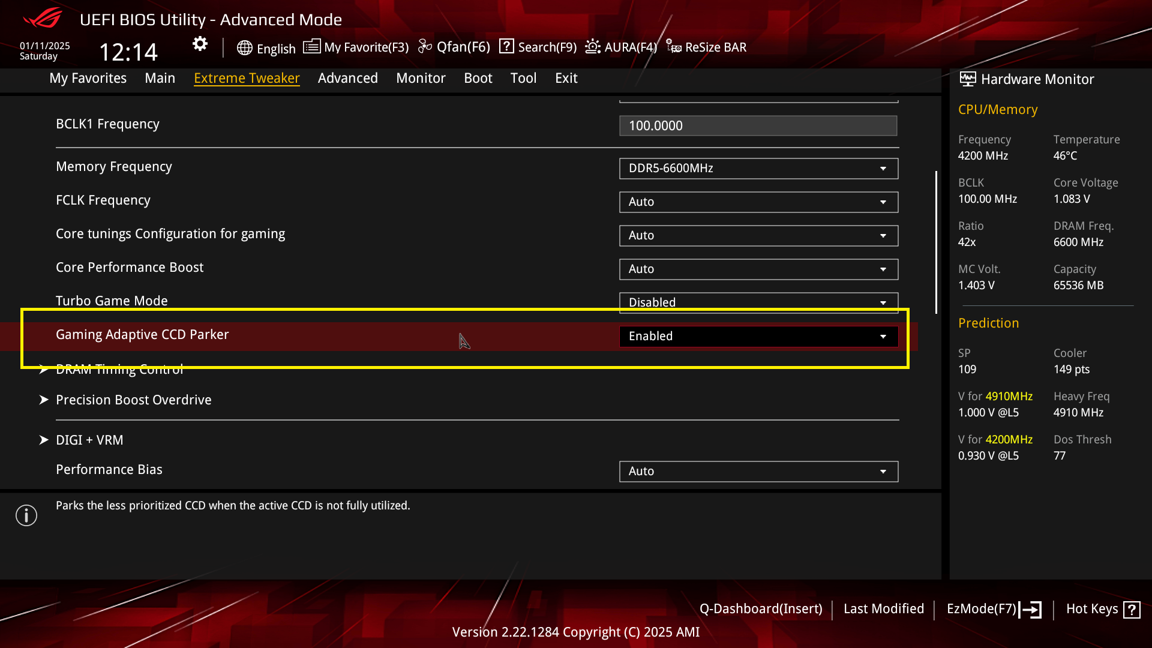1152x648 pixels.
Task: Open Q-Dashboard(Insert)
Action: (761, 609)
